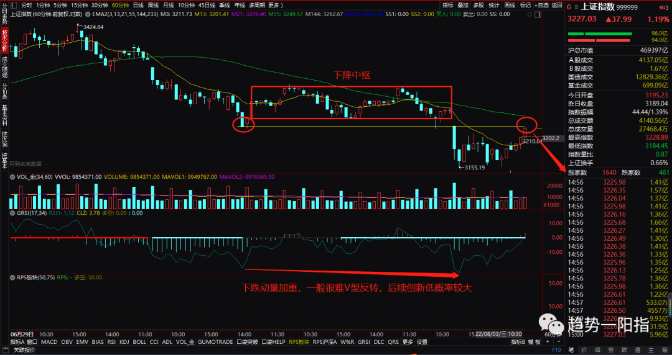Switch to the 周线 weekly chart
Image resolution: width=672 pixels, height=355 pixels.
pos(153,5)
